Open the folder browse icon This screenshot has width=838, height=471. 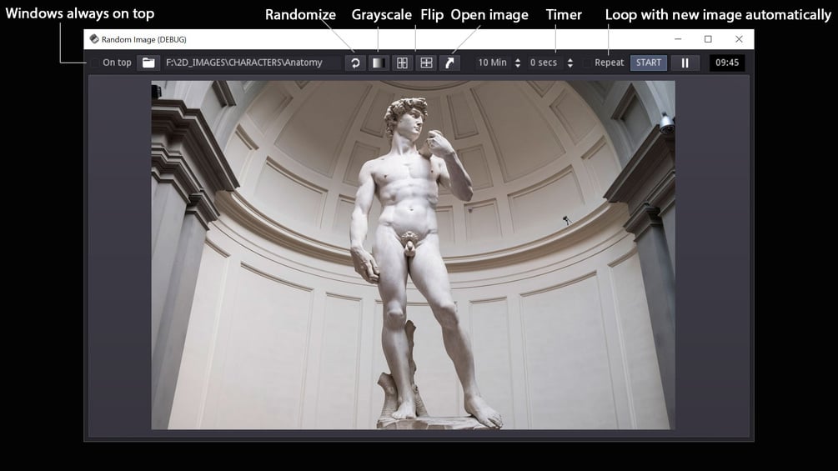[148, 63]
